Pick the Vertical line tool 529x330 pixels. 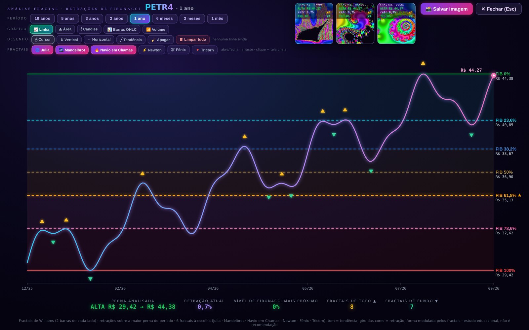(x=69, y=40)
